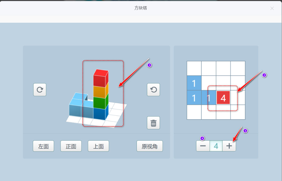Click the number field showing 4
Image resolution: width=282 pixels, height=181 pixels.
pos(216,146)
